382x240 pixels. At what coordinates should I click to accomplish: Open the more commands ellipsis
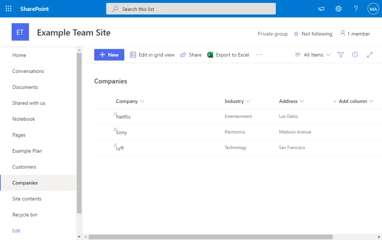tap(259, 55)
